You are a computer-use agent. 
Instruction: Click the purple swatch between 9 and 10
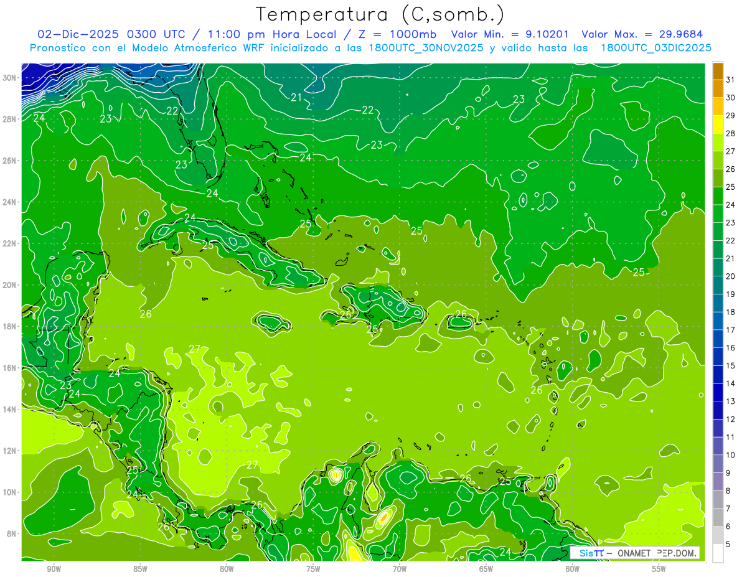click(x=718, y=464)
